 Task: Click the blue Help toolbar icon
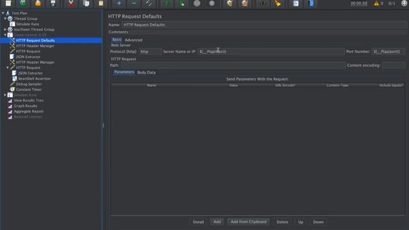pos(311,3)
